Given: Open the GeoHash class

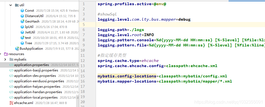Looking at the screenshot, I should coord(32,21).
